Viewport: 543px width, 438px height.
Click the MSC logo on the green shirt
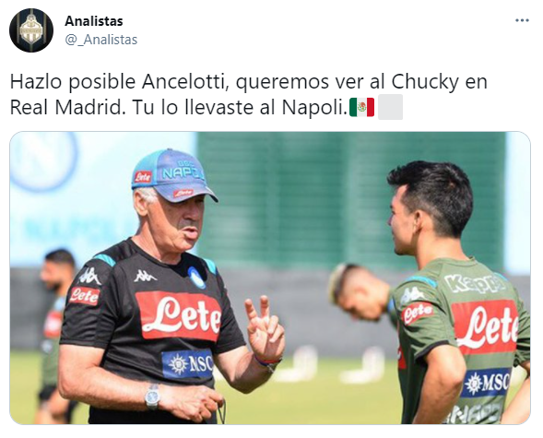click(x=486, y=383)
